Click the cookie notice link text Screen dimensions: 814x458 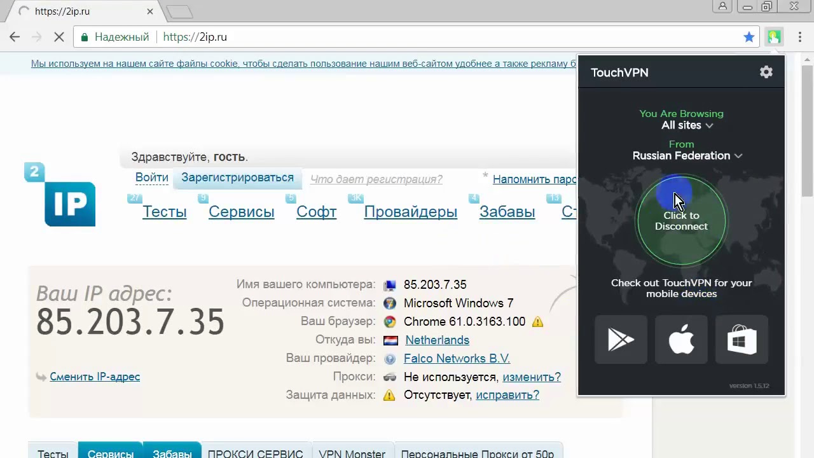click(304, 64)
